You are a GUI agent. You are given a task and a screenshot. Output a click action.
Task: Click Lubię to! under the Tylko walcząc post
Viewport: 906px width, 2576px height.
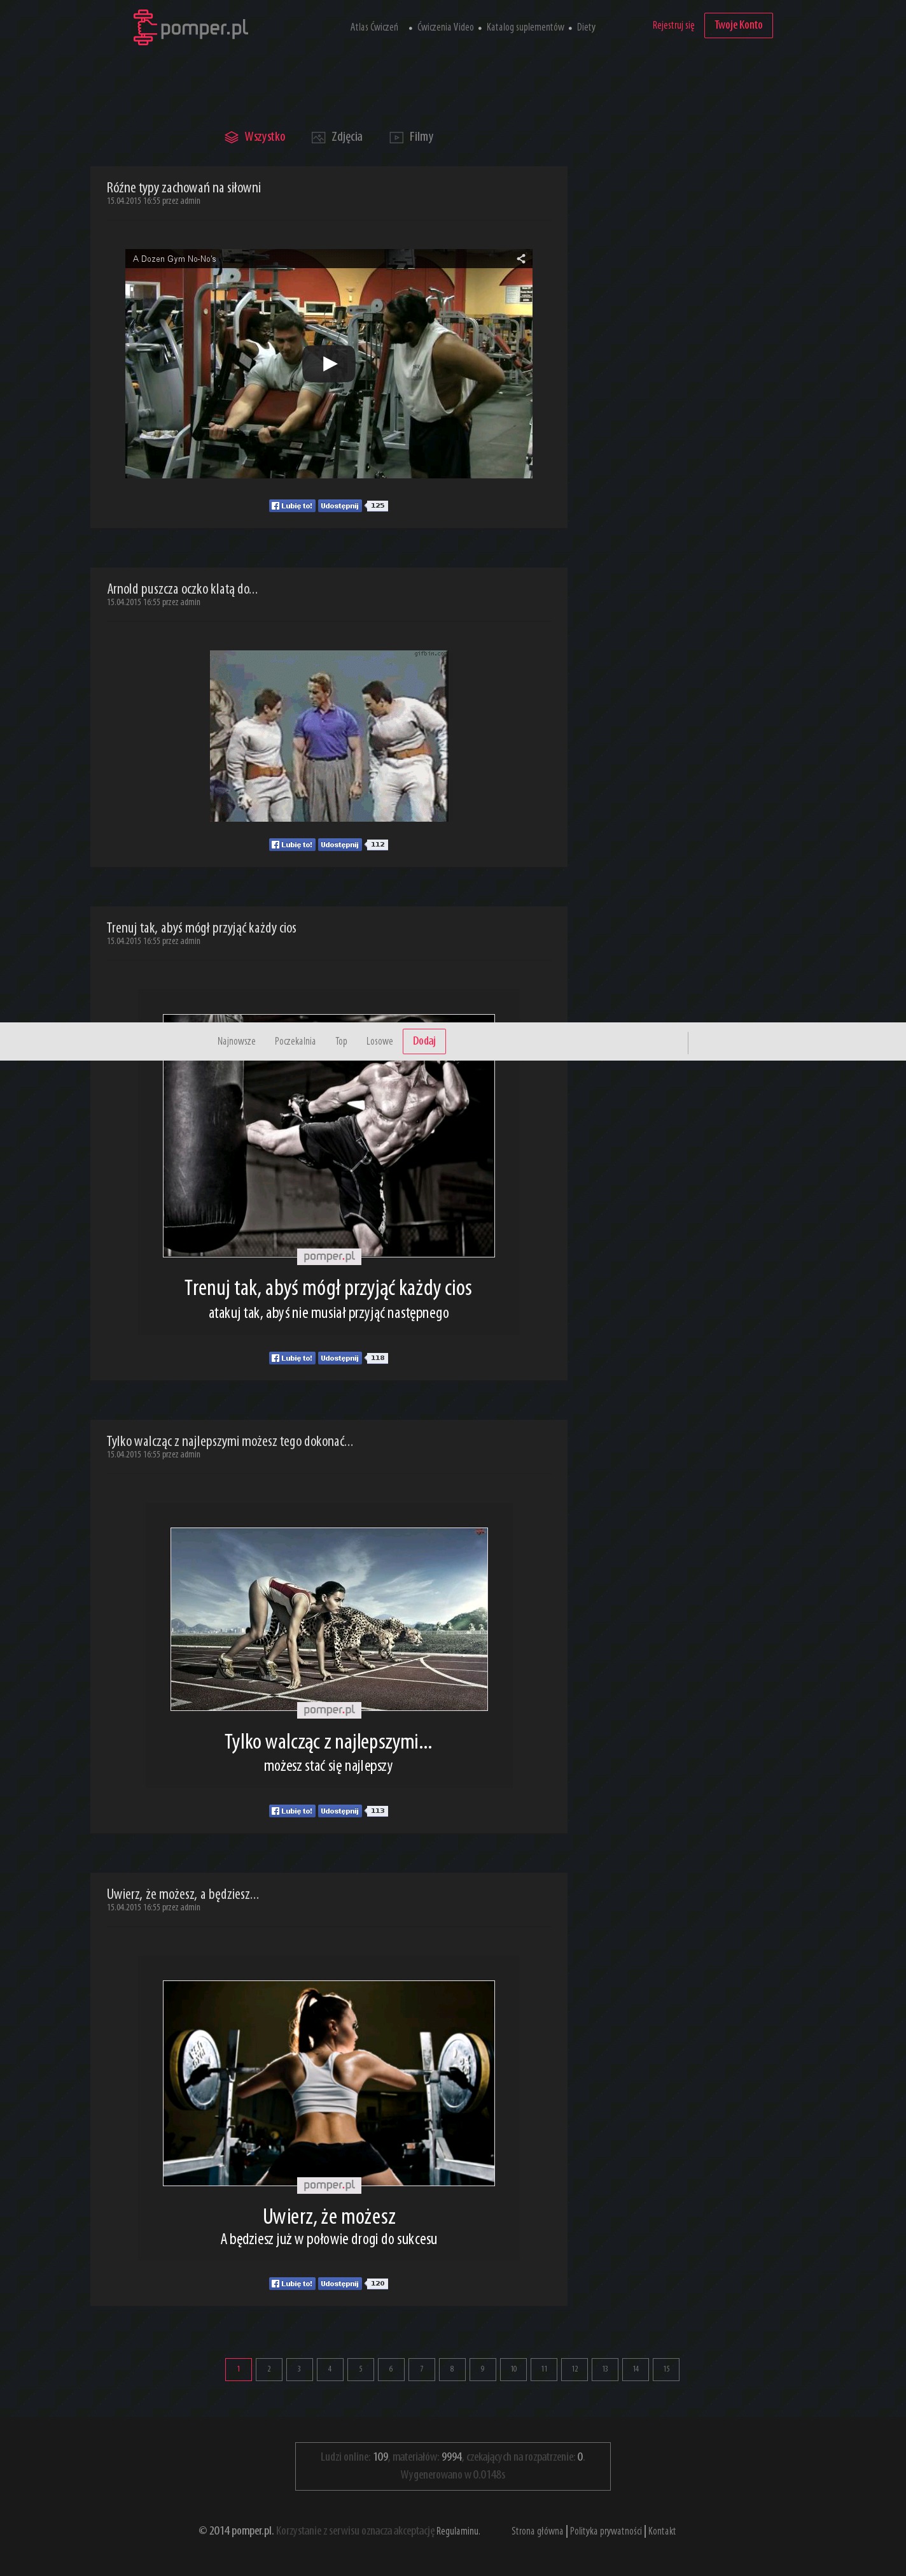[291, 1811]
